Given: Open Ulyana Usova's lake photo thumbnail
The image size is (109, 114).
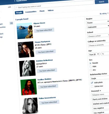Looking at the screenshot, I should pos(25,31).
